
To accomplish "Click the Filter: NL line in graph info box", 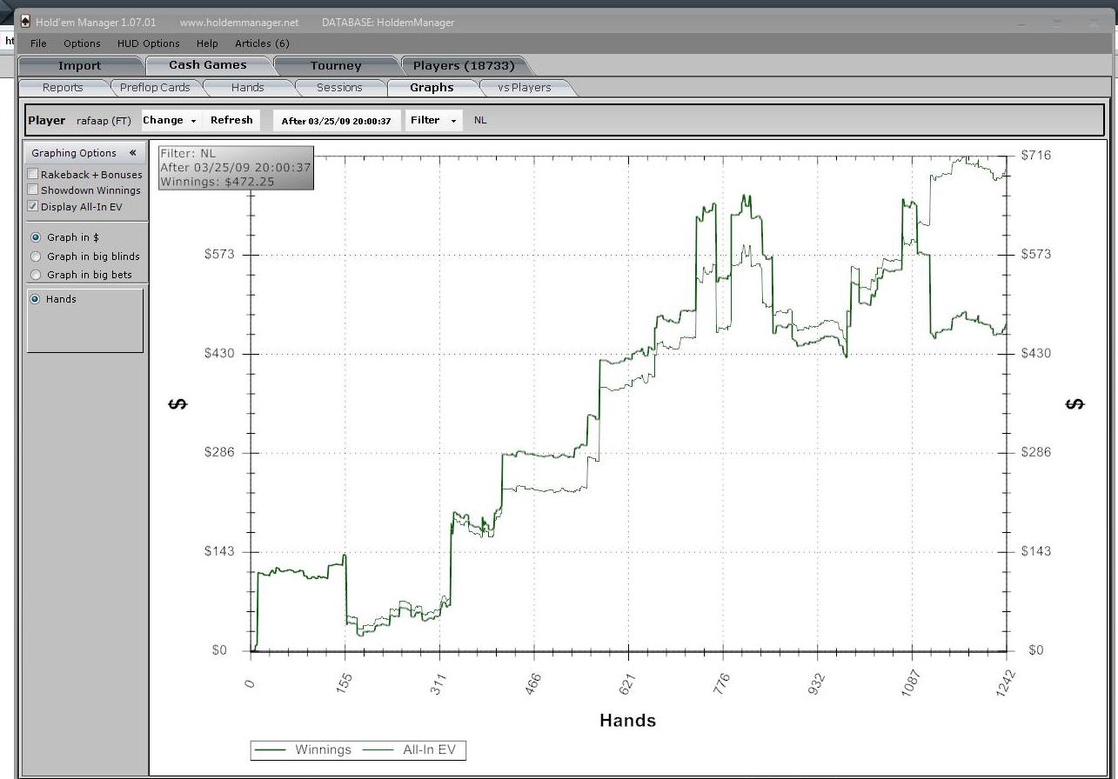I will pos(187,154).
